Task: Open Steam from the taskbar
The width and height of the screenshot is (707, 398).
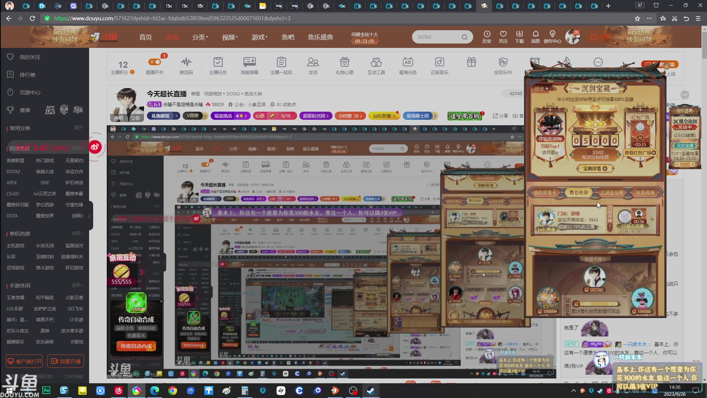Action: (x=371, y=391)
